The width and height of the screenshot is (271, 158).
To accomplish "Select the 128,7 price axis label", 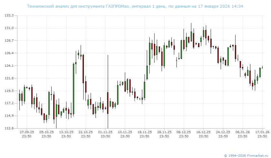I will point(9,41).
